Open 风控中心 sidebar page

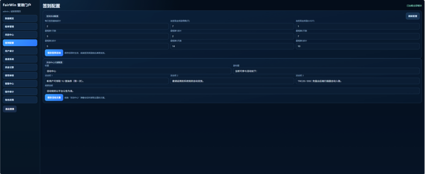[20, 35]
